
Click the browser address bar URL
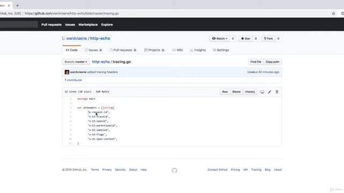(71, 13)
